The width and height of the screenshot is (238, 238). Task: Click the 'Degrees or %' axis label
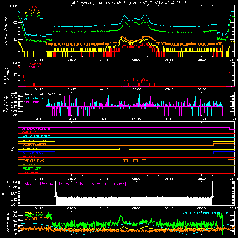[x=8, y=223]
